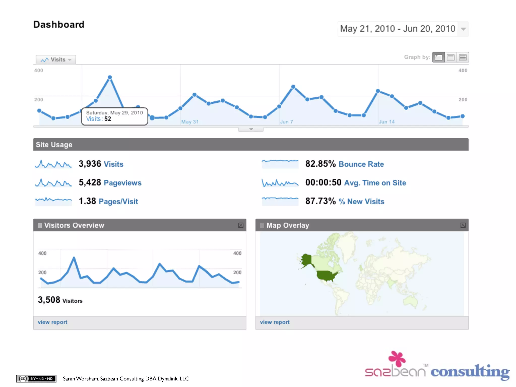Viewport: 516px width, 387px height.
Task: Expand the panel below the visits graph
Action: click(x=251, y=129)
